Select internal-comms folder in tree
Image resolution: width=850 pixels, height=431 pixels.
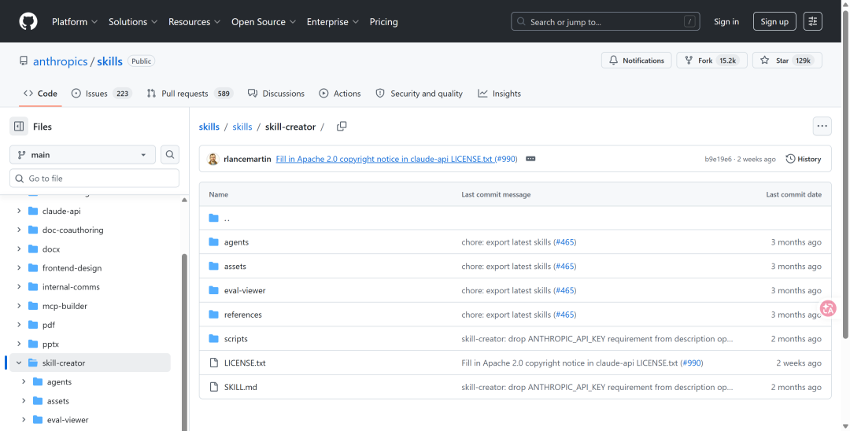71,287
